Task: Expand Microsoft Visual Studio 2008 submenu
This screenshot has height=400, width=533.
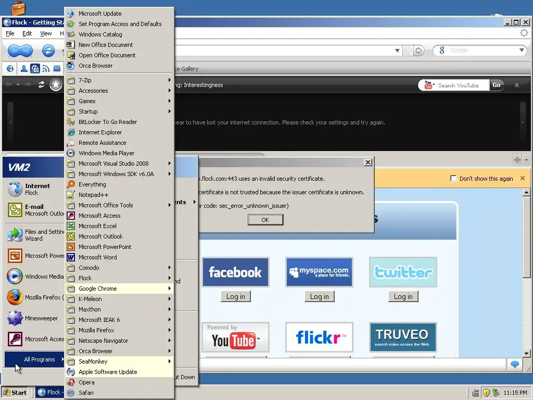Action: (120, 164)
